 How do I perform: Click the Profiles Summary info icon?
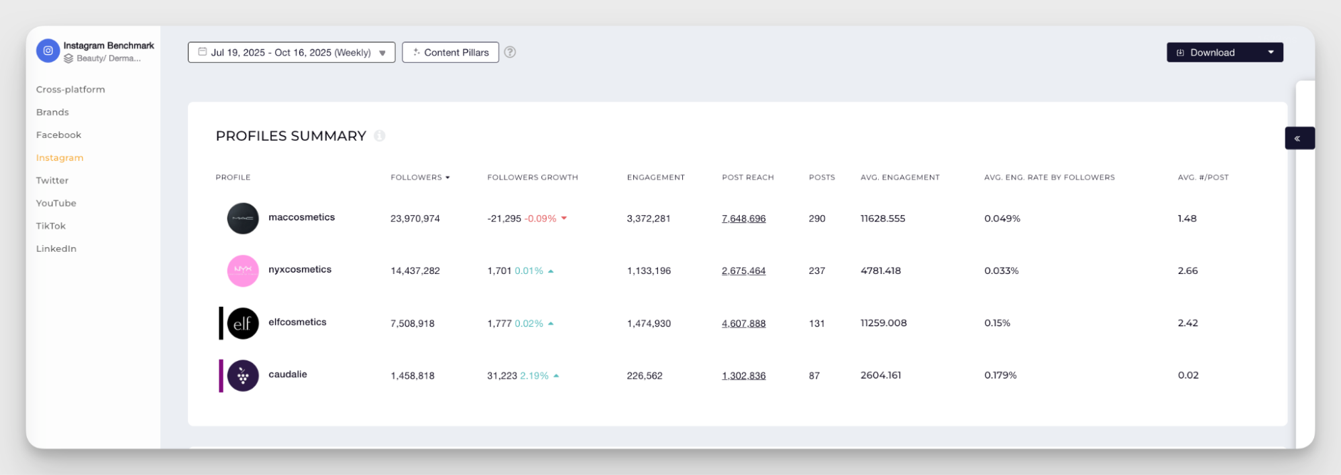click(x=380, y=136)
